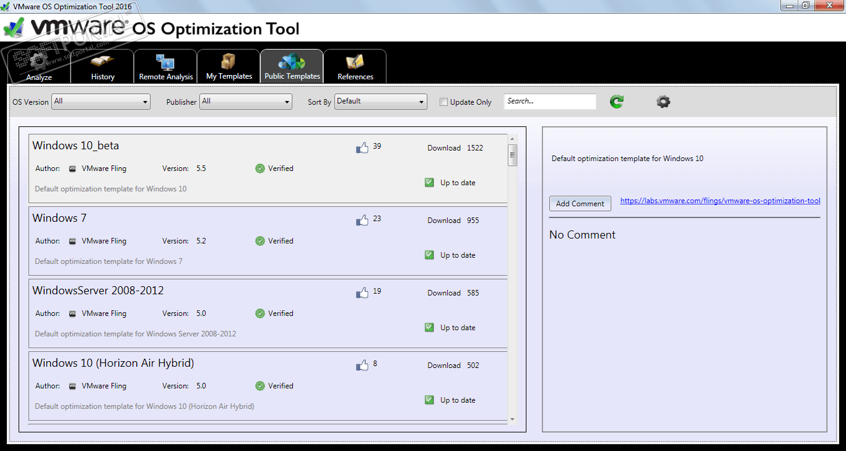The height and width of the screenshot is (451, 846).
Task: Click the Add Comment button
Action: pos(580,203)
